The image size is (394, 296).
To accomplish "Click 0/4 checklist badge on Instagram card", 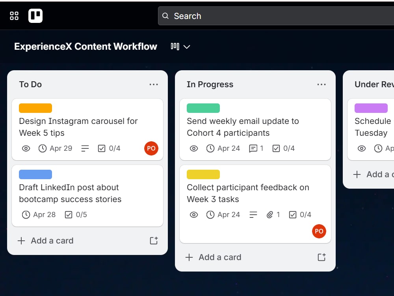I will (109, 148).
